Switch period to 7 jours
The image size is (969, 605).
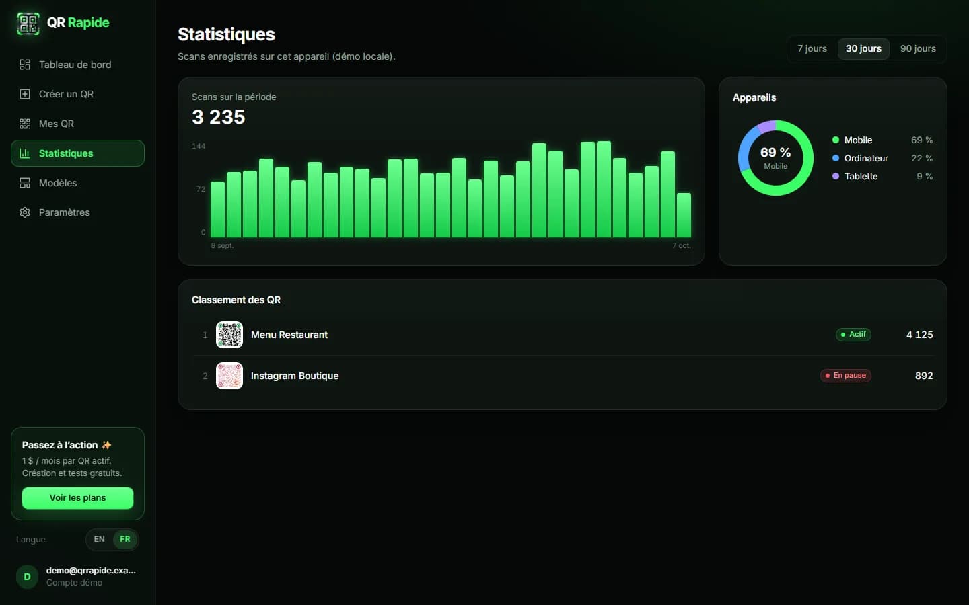click(x=812, y=48)
